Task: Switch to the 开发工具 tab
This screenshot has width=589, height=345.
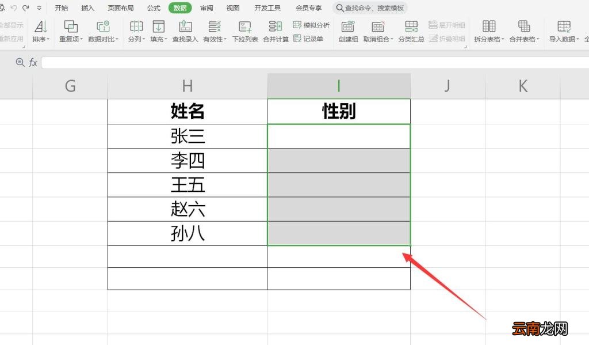Action: pos(267,8)
